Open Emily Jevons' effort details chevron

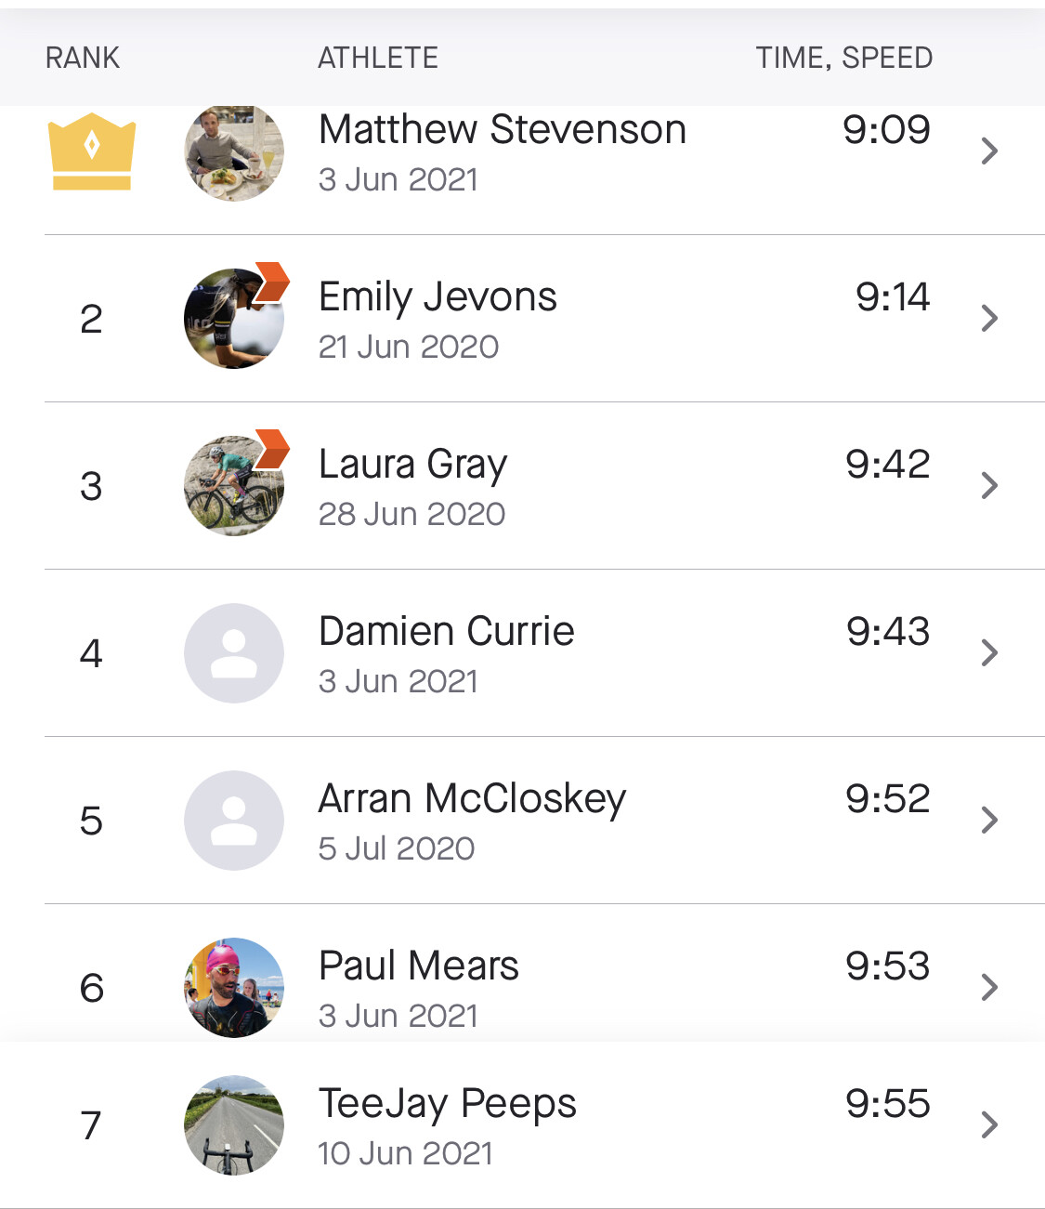(989, 319)
